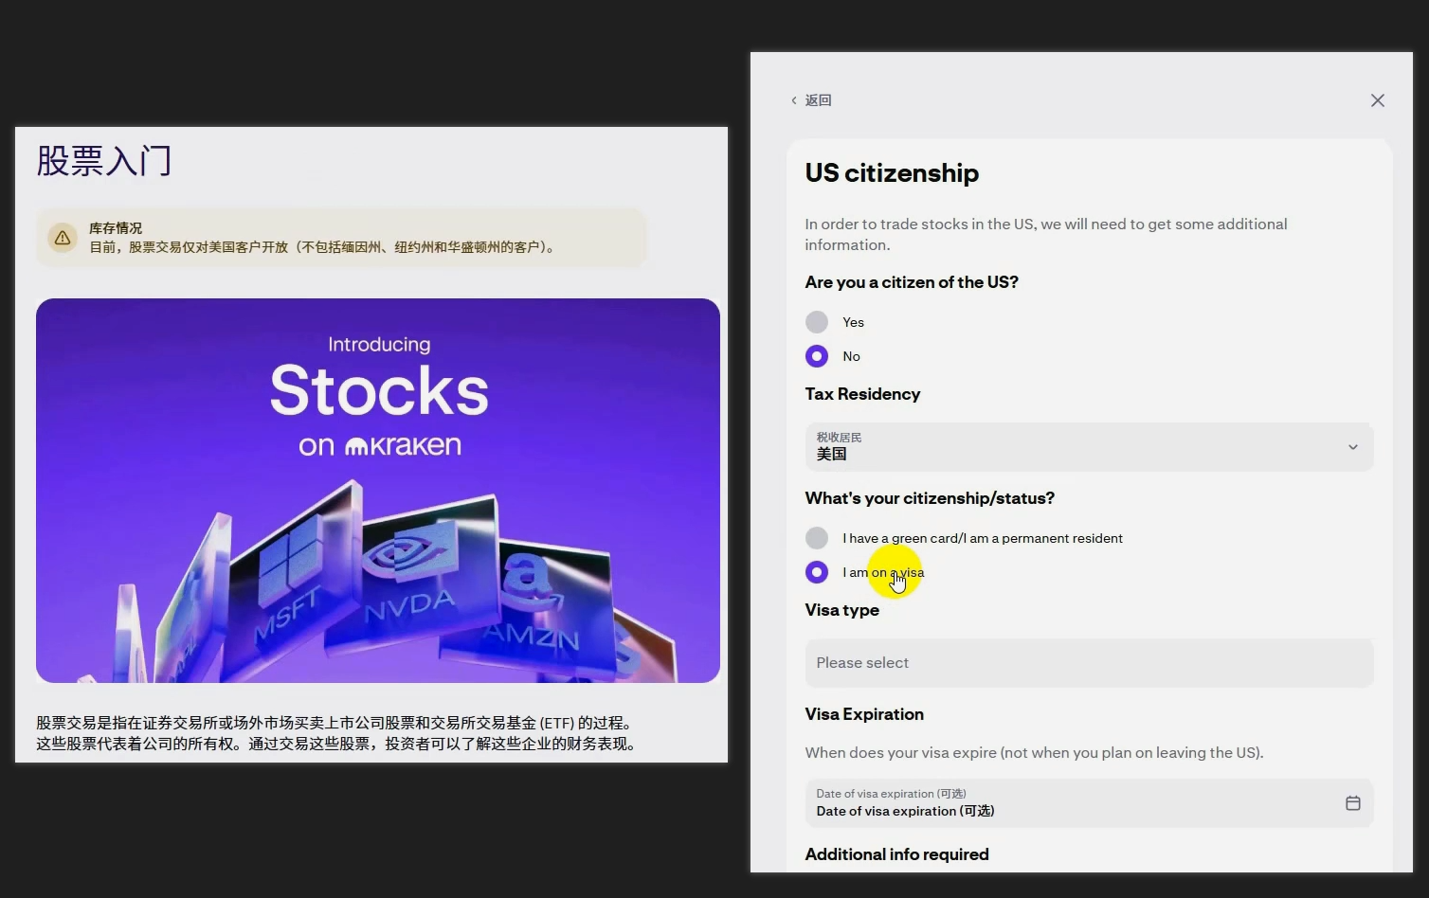Screen dimensions: 1429x898
Task: Click the 库存情况 notice title
Action: 116,228
